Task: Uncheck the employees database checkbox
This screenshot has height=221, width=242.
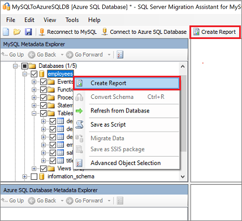Action: coord(34,74)
